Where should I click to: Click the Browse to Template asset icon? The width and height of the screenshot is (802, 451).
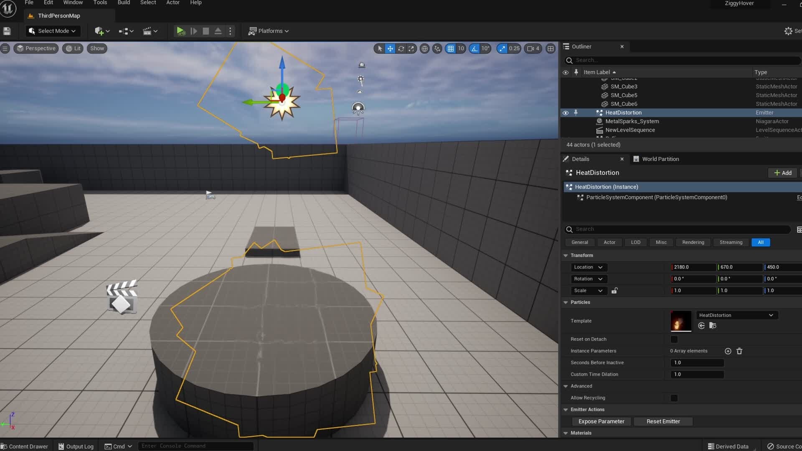[x=713, y=326]
